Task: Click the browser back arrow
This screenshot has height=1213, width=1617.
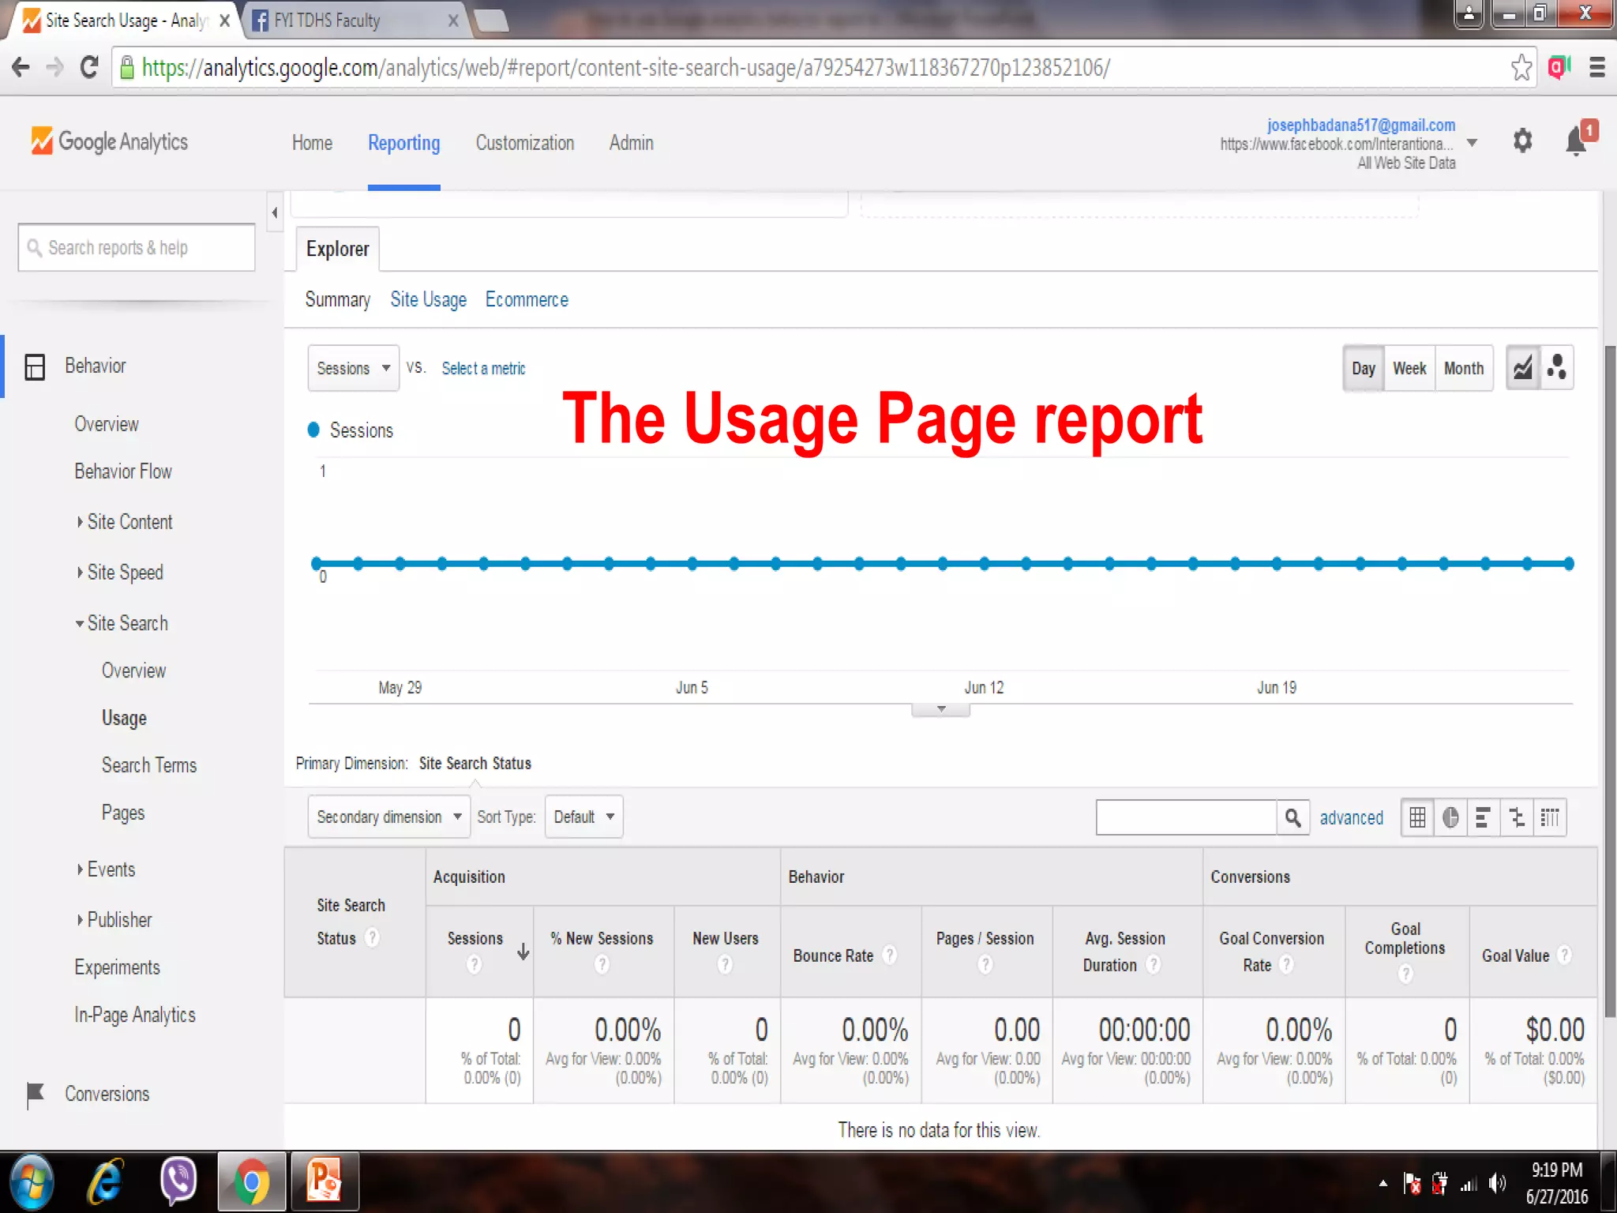Action: (x=21, y=68)
